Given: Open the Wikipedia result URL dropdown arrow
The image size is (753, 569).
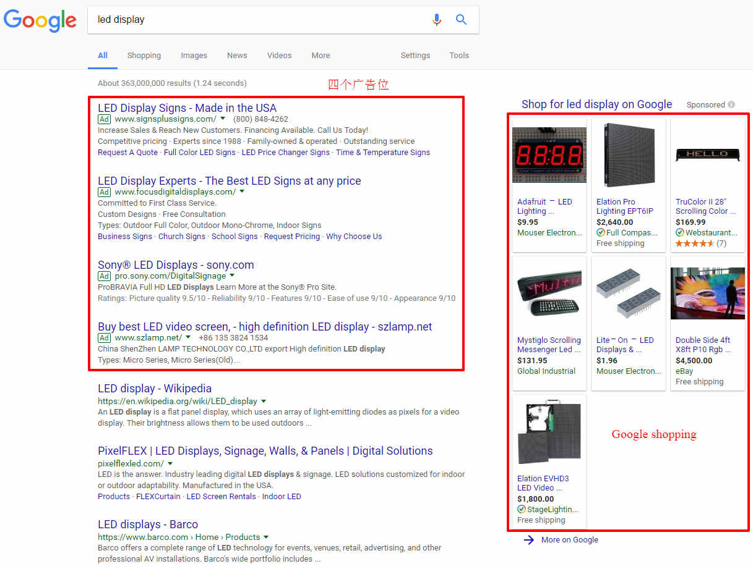Looking at the screenshot, I should pos(264,401).
